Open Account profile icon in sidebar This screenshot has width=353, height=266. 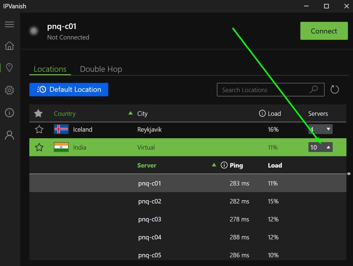tap(9, 135)
